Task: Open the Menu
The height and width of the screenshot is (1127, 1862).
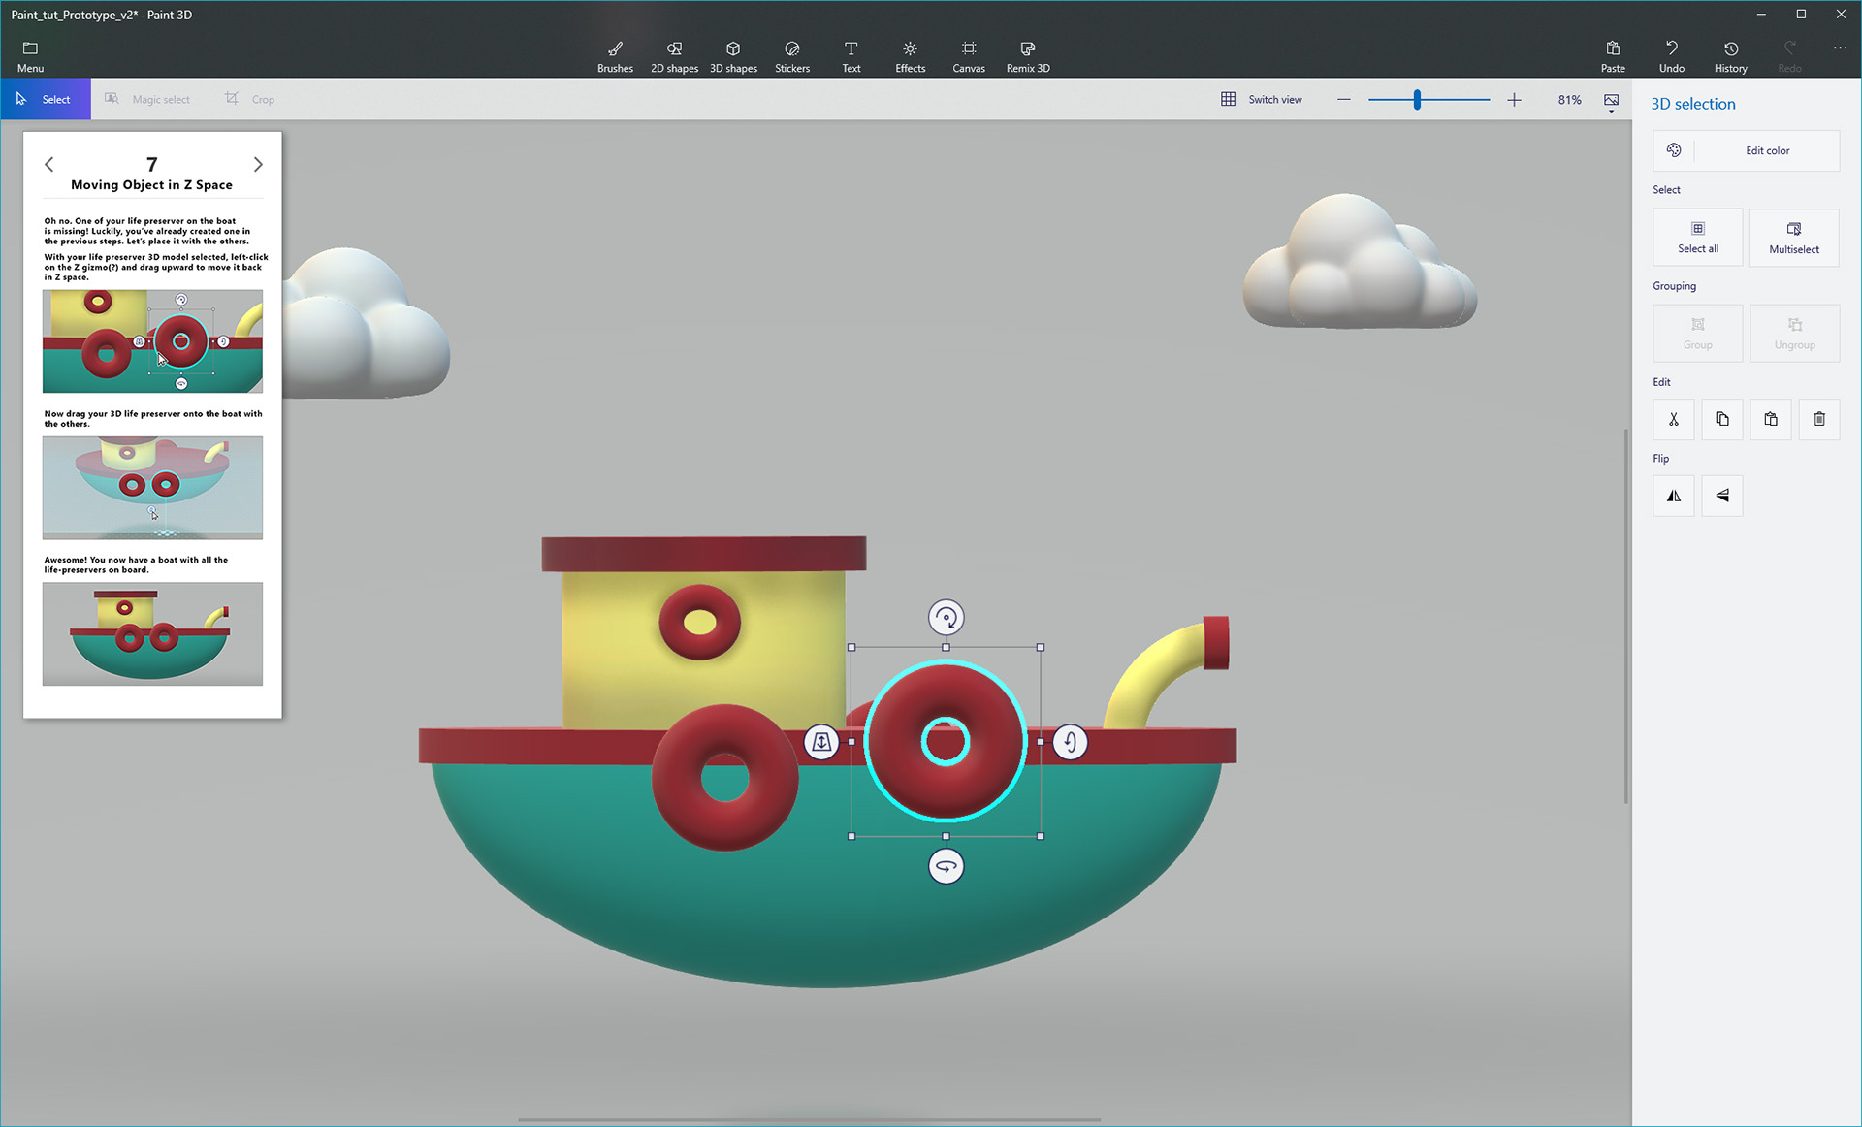Action: pos(30,56)
